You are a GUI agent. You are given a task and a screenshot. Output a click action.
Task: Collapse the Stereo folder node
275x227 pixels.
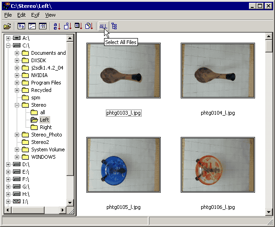[17, 105]
